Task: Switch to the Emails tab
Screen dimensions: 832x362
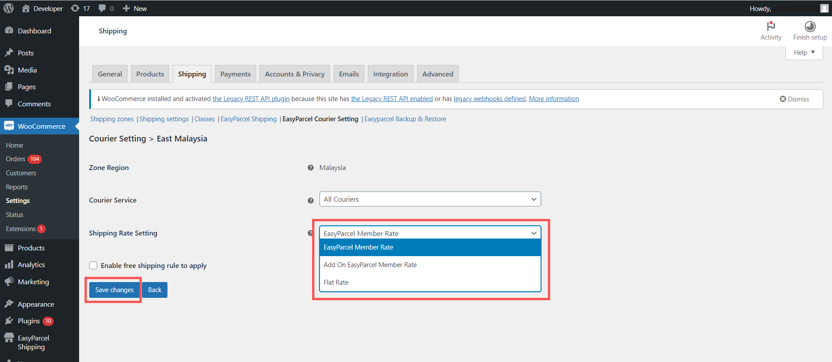Action: 349,74
